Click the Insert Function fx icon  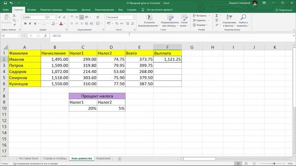point(45,36)
